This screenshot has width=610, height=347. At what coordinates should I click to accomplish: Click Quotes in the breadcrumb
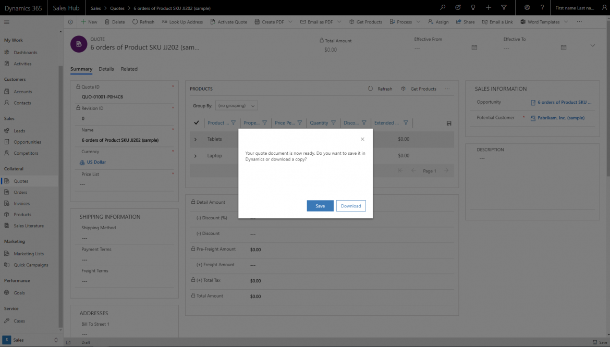click(117, 8)
